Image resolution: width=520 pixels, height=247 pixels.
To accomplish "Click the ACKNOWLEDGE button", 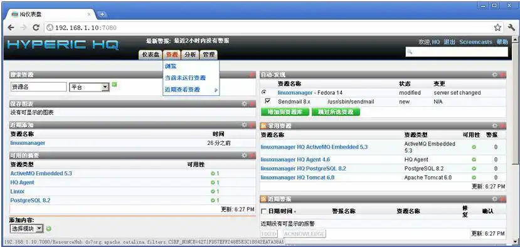I will tap(304, 234).
